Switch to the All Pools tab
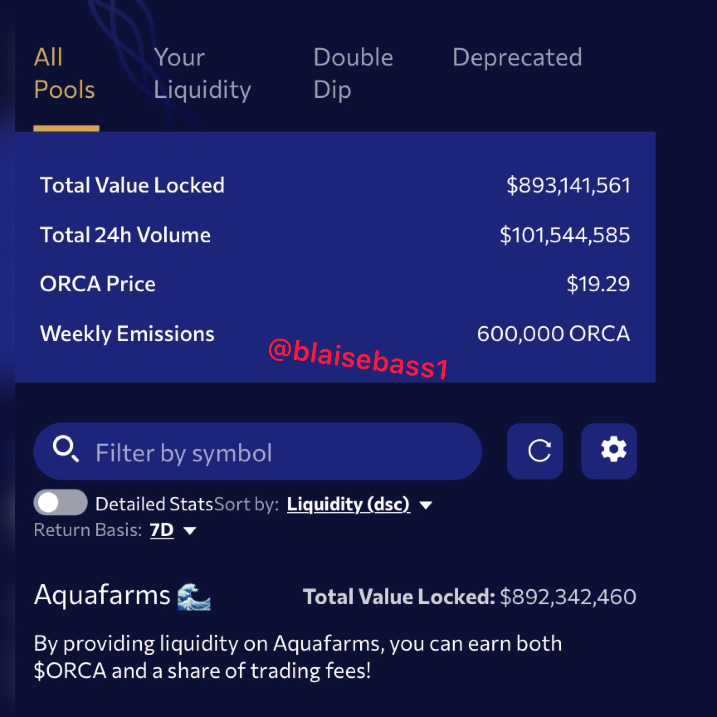 coord(64,74)
